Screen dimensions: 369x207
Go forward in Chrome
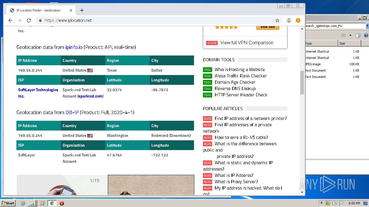[20, 20]
